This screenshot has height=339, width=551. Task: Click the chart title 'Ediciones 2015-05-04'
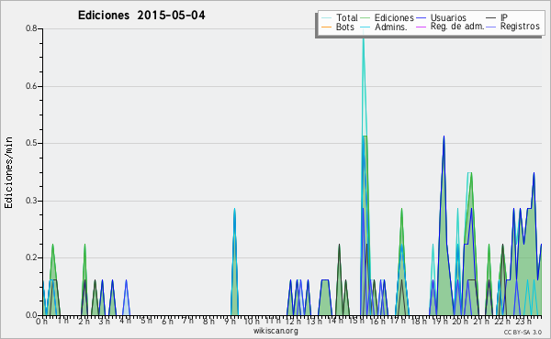(x=141, y=16)
